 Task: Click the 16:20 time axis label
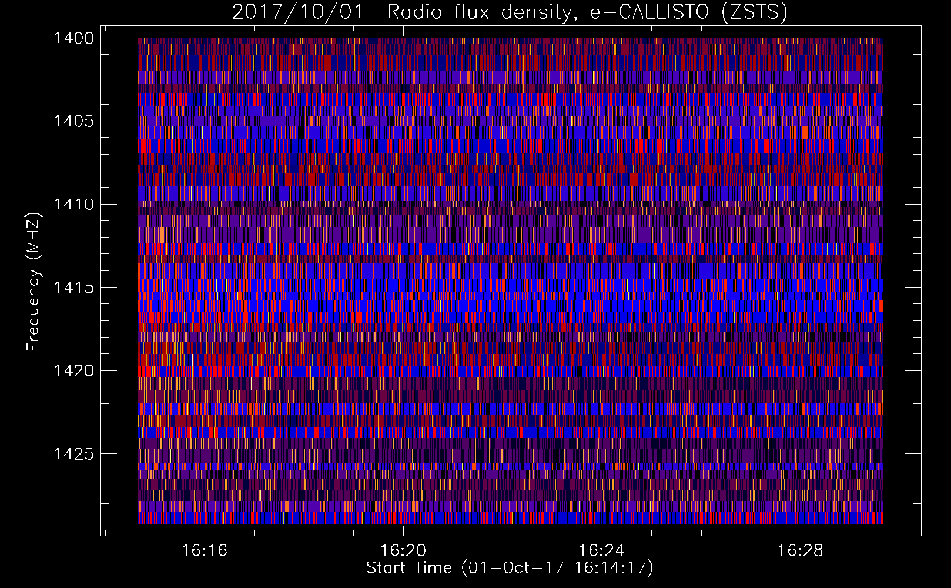(x=403, y=550)
